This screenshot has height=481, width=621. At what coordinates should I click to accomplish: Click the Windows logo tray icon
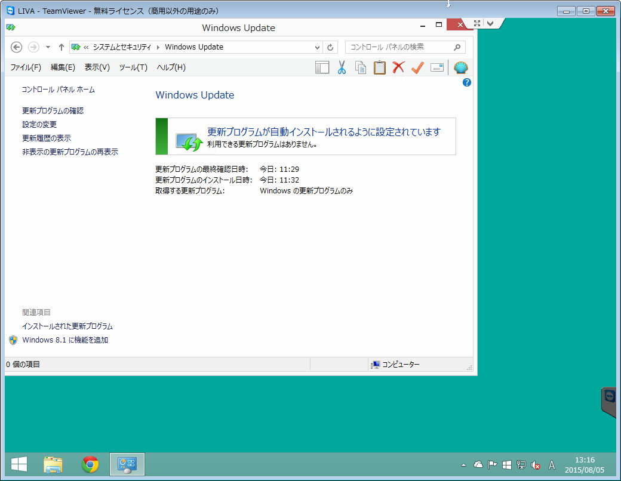[x=506, y=465]
